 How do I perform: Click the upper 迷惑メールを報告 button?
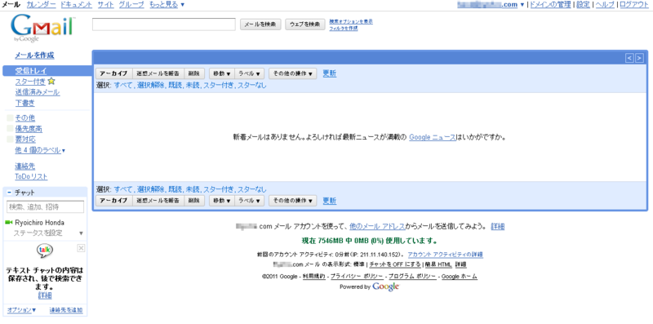(x=158, y=73)
